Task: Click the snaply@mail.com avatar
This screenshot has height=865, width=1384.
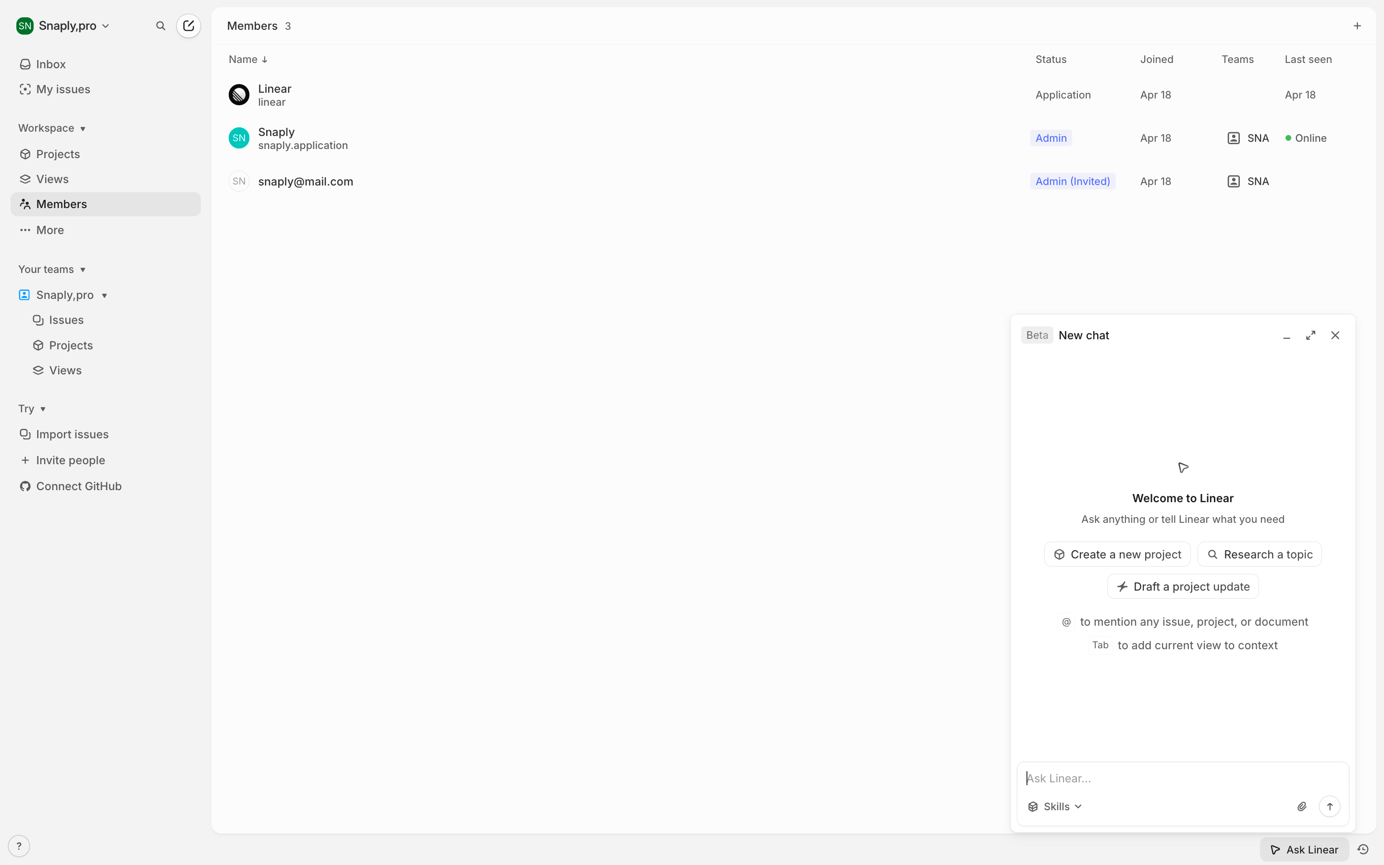Action: pos(239,181)
